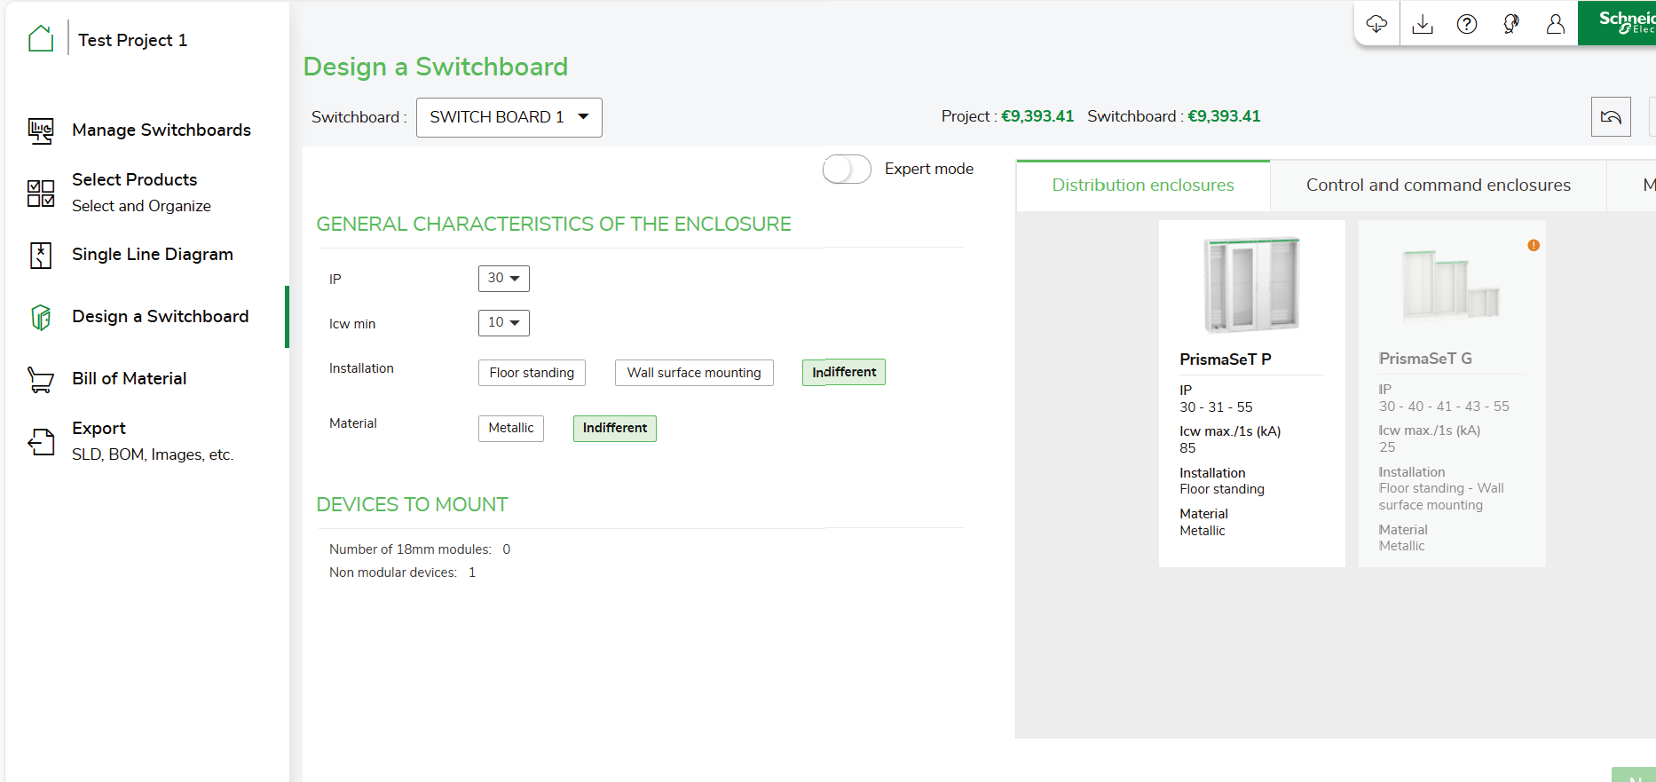Screen dimensions: 1656x782
Task: Toggle the Expert mode switch
Action: [847, 169]
